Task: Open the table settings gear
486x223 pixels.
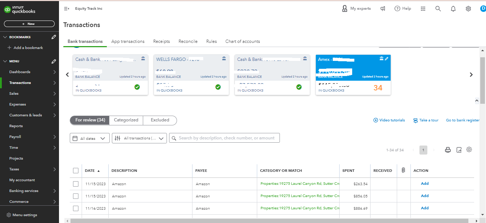Action: click(x=469, y=150)
